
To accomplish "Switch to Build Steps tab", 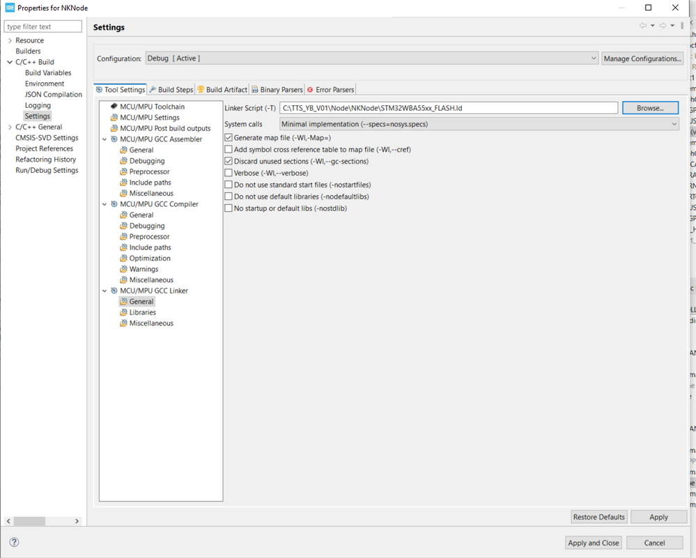I will point(171,90).
